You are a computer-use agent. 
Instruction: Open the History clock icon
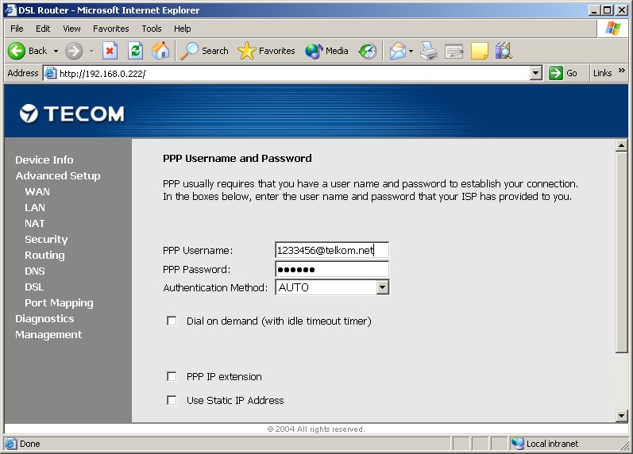point(368,51)
